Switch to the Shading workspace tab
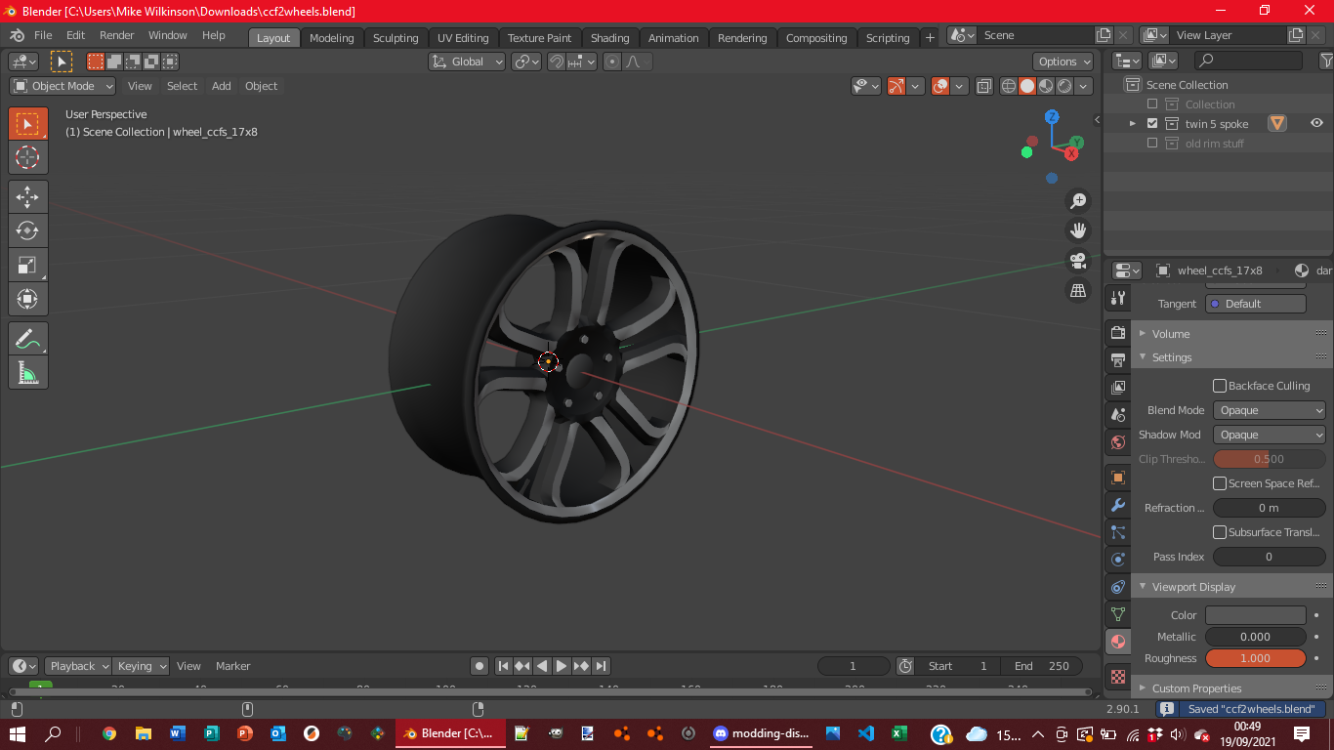Image resolution: width=1334 pixels, height=750 pixels. [x=609, y=38]
